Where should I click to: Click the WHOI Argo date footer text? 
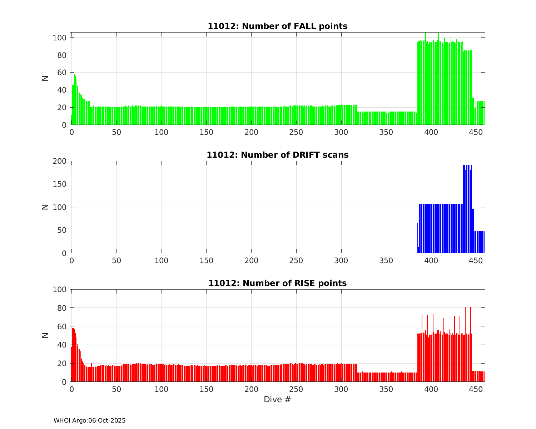click(x=89, y=421)
